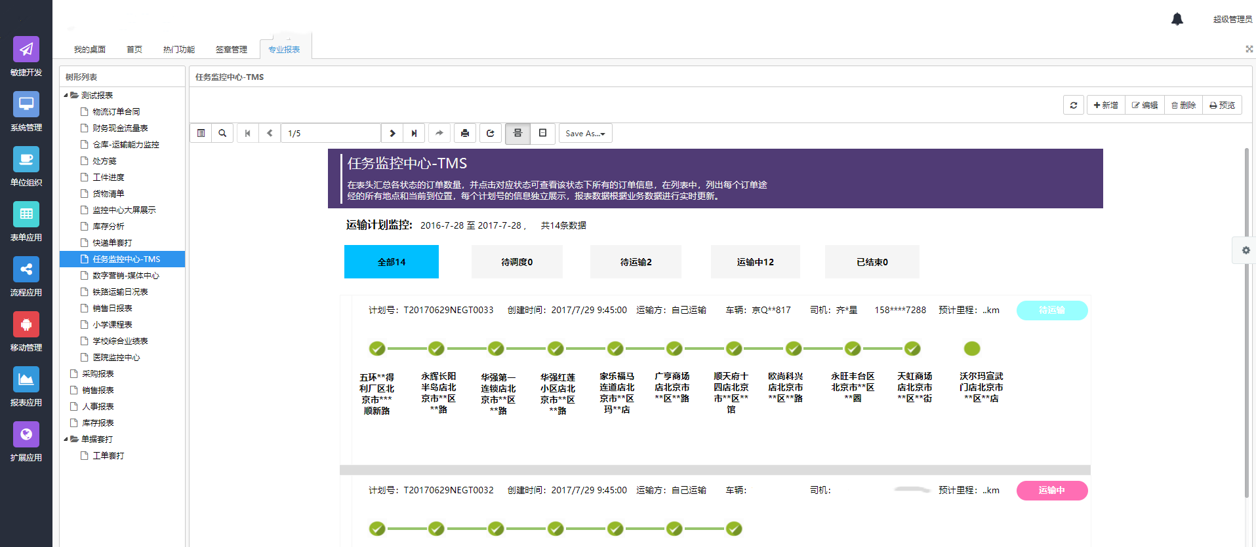Click the search icon in report toolbar
Screen dimensions: 1256x547
(x=222, y=133)
